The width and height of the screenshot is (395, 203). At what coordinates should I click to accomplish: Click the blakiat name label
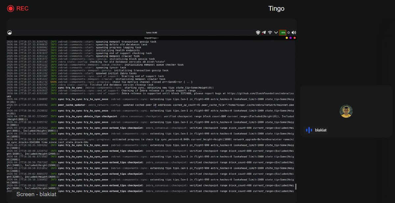pyautogui.click(x=321, y=130)
